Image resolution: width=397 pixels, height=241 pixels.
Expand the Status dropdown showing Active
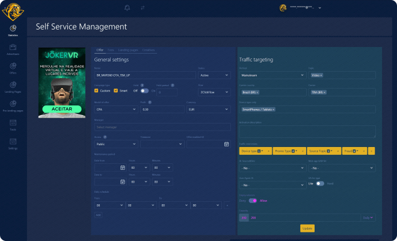214,75
